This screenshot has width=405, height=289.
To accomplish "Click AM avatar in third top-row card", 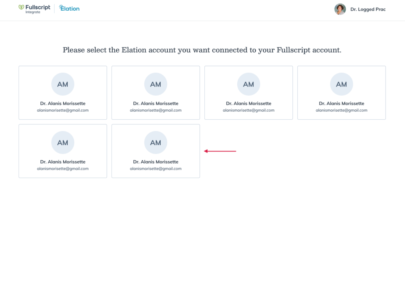I will (x=248, y=84).
